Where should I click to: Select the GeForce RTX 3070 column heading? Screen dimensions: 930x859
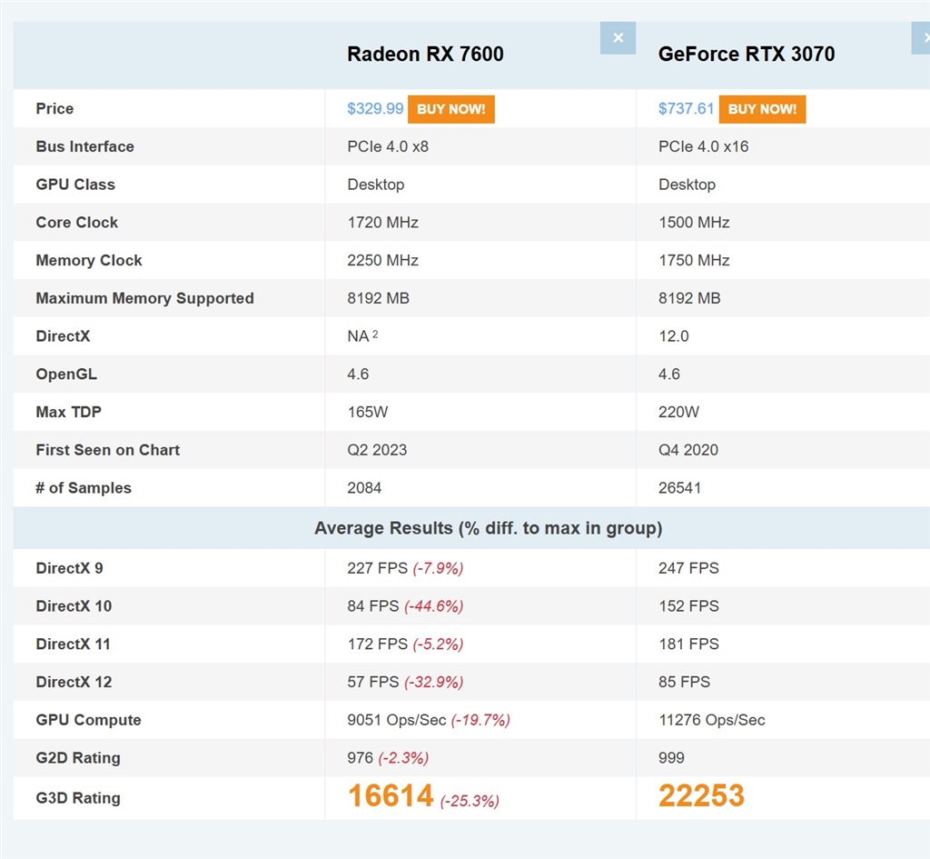tap(747, 54)
